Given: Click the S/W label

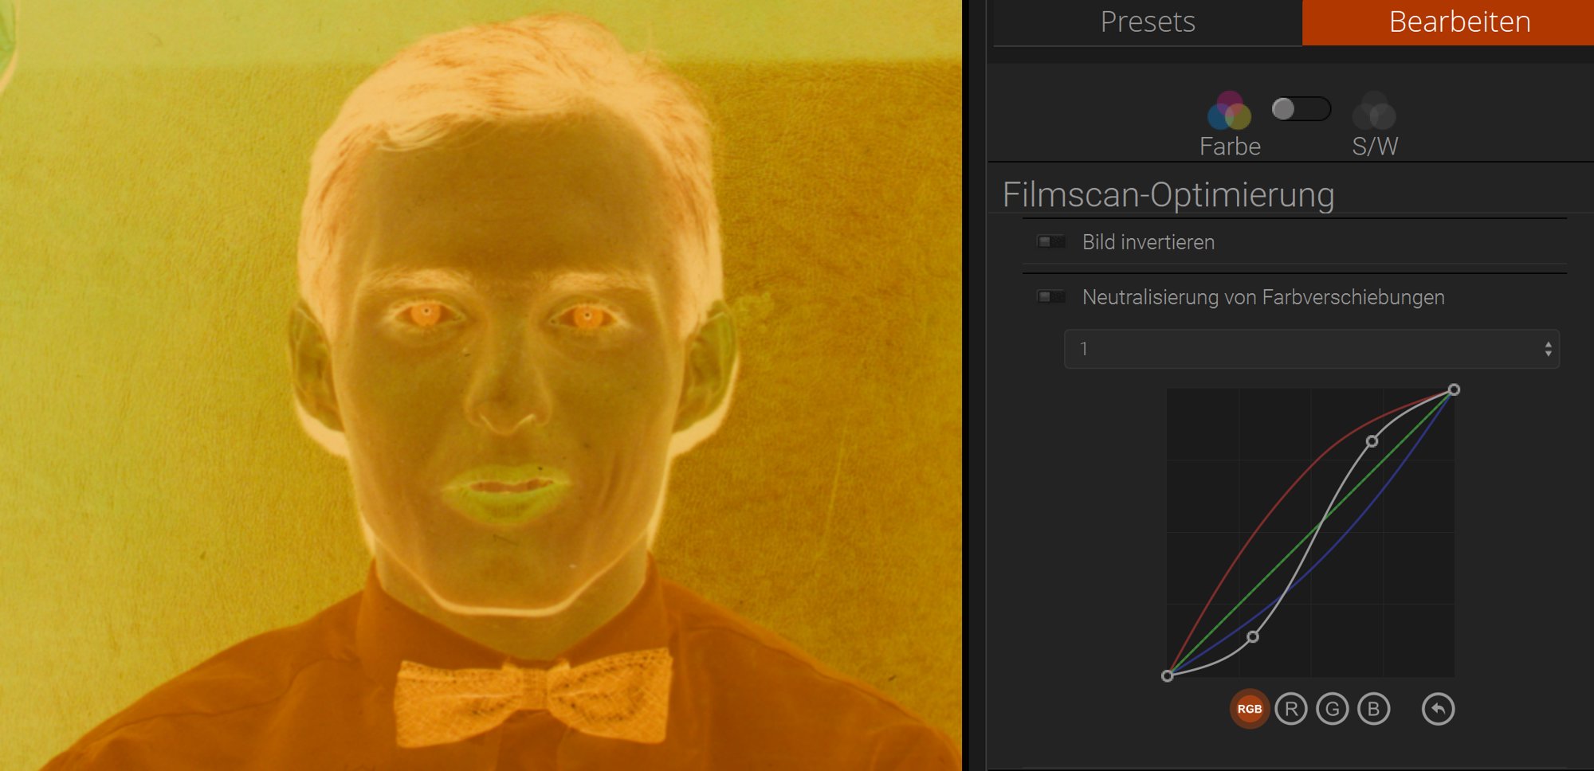Looking at the screenshot, I should 1375,147.
